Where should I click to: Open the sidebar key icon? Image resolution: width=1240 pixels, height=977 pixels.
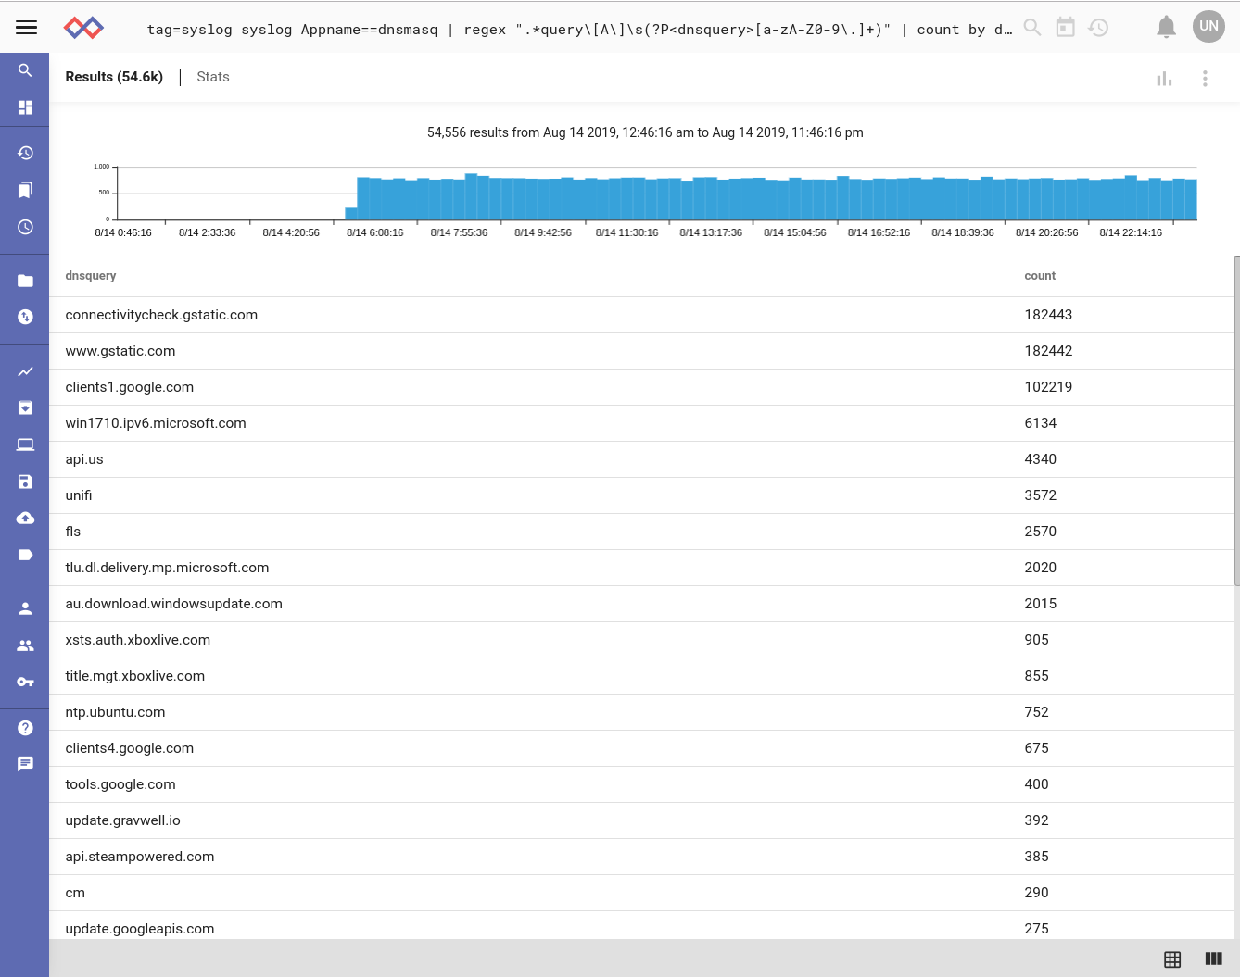click(25, 682)
